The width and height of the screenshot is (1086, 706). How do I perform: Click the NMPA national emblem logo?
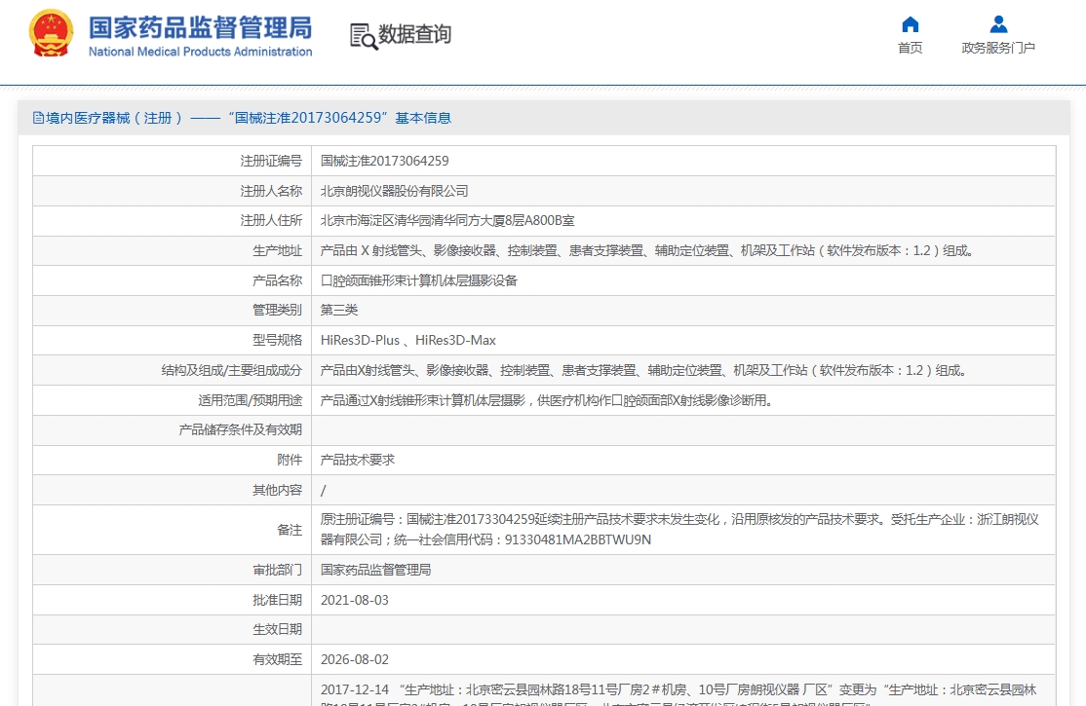51,33
